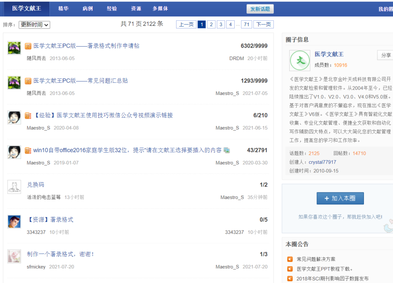The image size is (393, 283).
Task: Click the pinned icon beside 常见问题汇总贴
Action: (x=28, y=81)
